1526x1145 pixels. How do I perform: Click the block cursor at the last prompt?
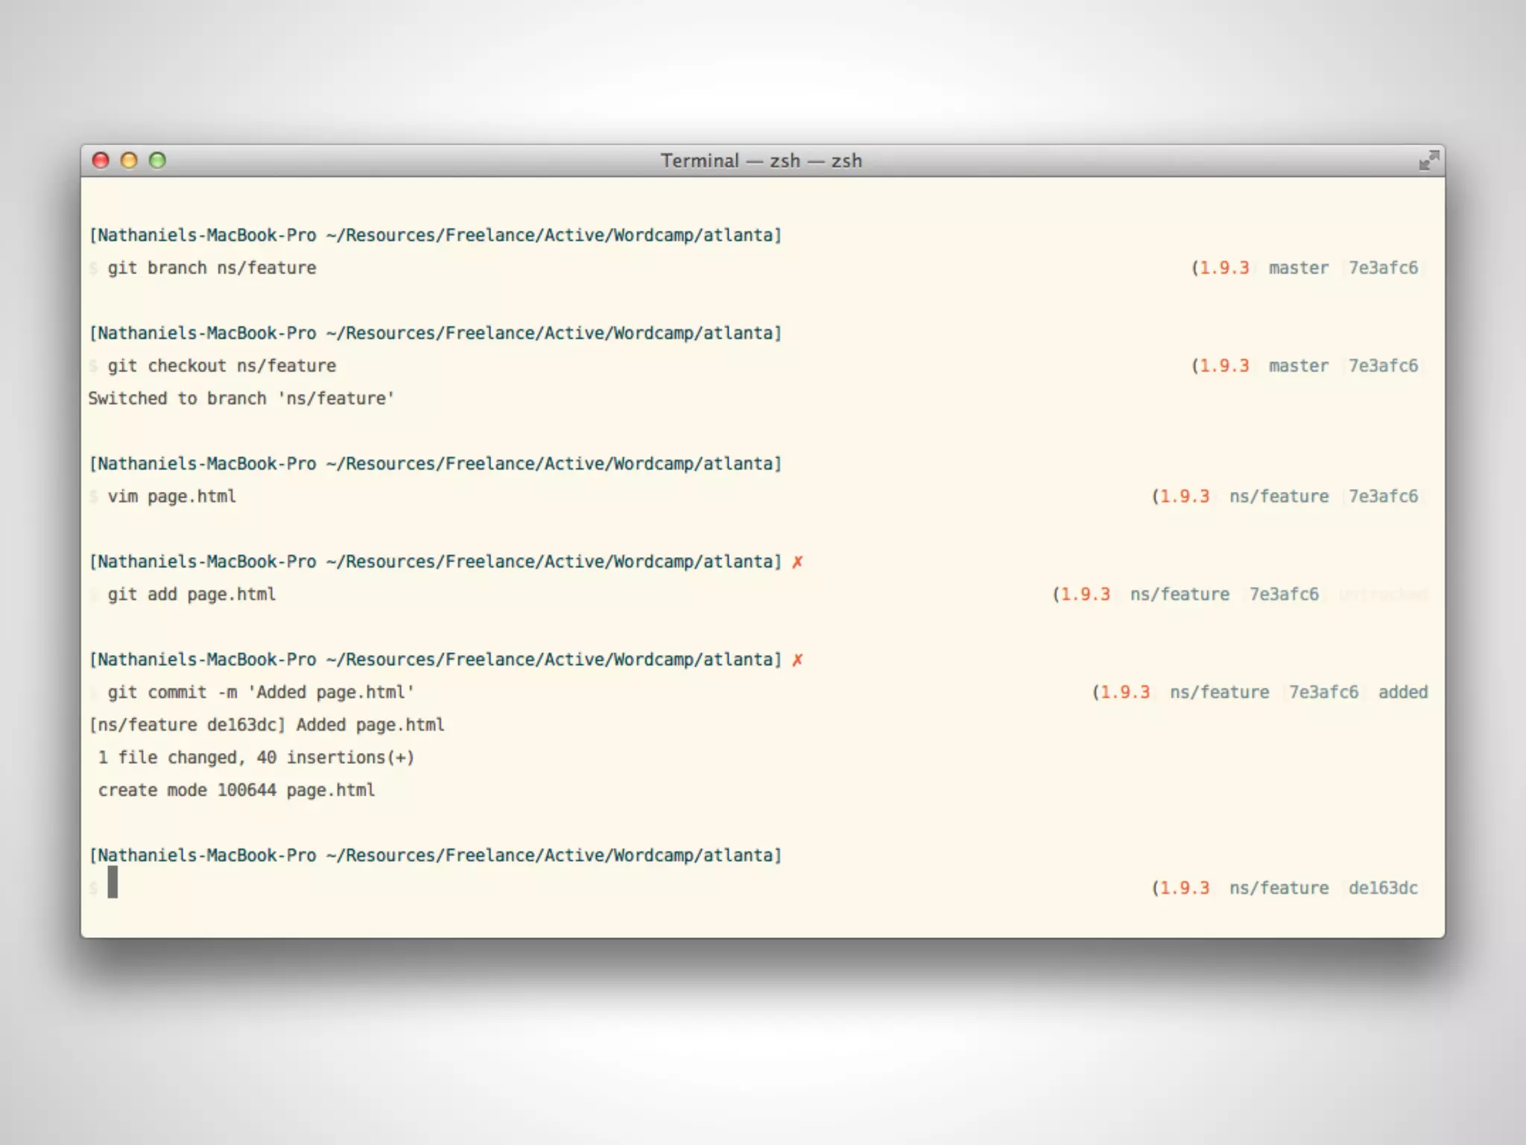click(x=113, y=883)
